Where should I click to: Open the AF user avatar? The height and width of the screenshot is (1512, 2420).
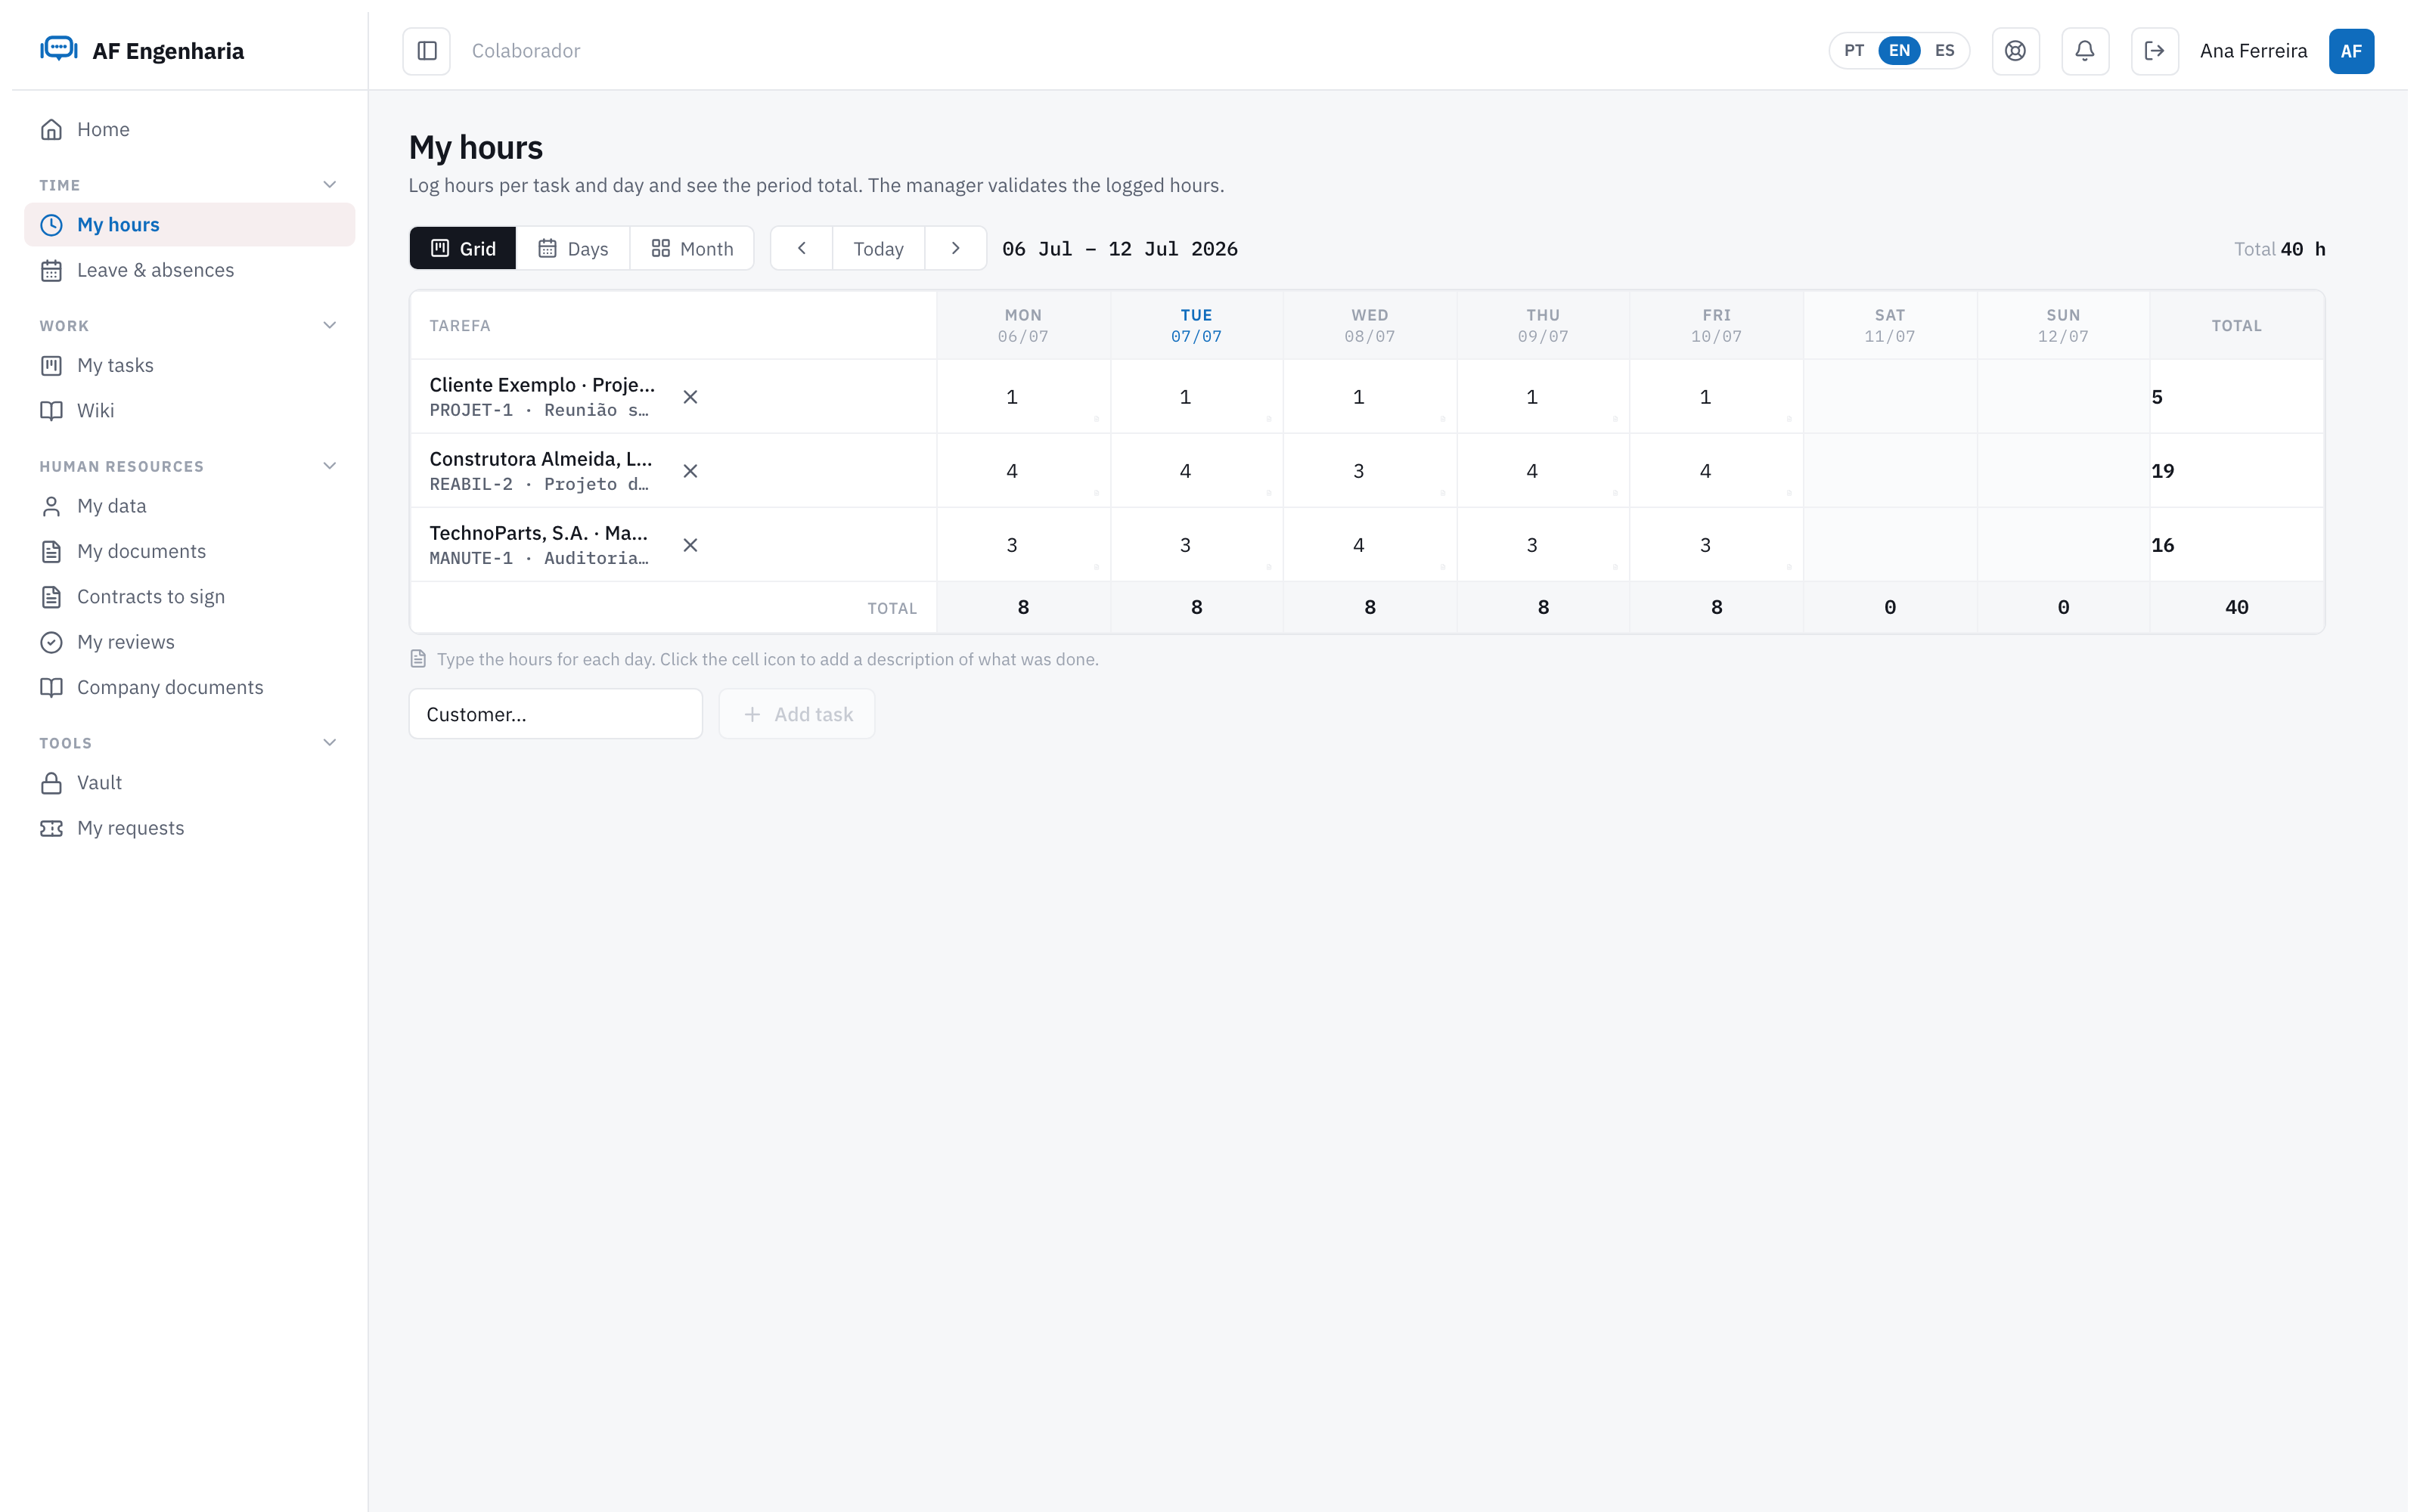[2351, 51]
